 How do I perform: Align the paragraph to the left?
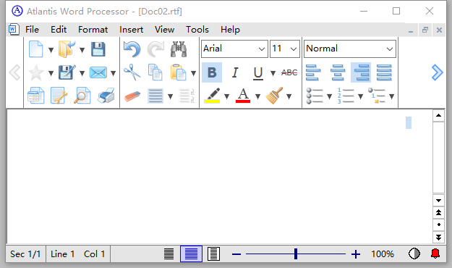click(x=313, y=72)
